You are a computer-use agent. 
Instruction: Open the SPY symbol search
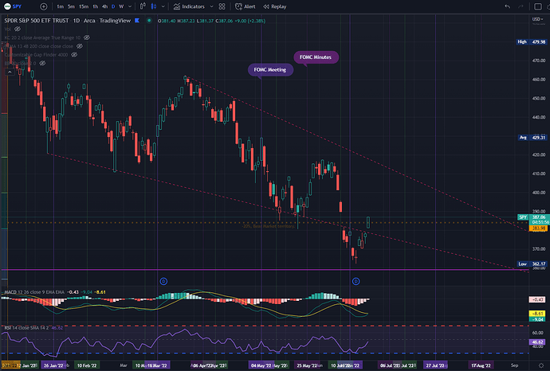(x=13, y=6)
